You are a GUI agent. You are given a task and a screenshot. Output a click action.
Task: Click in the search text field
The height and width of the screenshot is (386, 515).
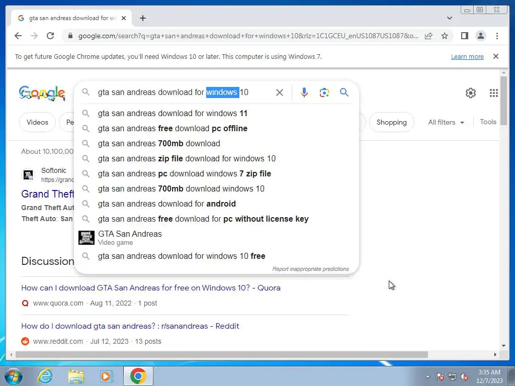point(184,92)
